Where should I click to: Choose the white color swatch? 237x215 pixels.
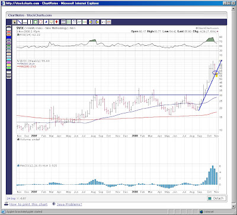pyautogui.click(x=9, y=29)
